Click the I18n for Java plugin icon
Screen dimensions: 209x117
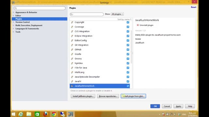(72, 68)
